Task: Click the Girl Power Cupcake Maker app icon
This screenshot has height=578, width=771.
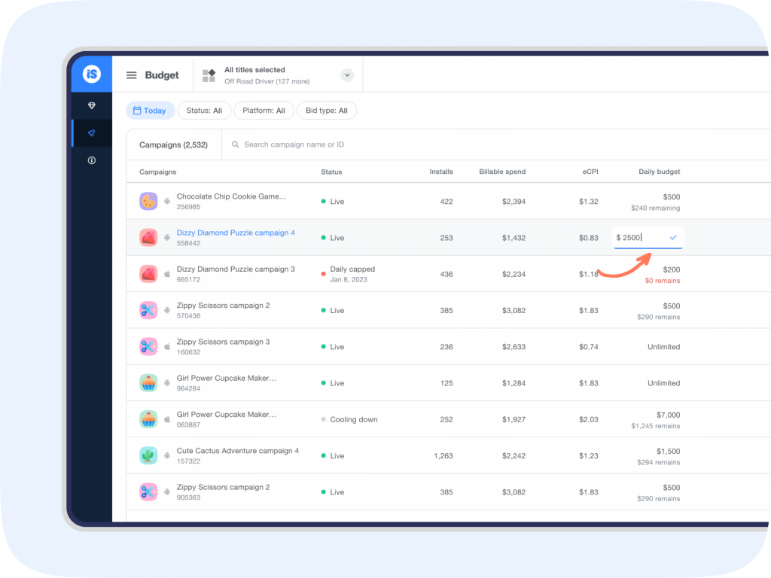Action: tap(148, 382)
